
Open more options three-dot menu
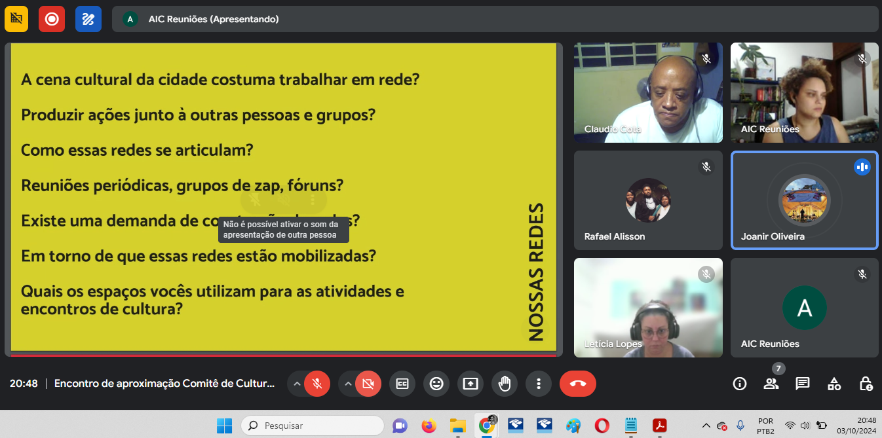point(539,384)
